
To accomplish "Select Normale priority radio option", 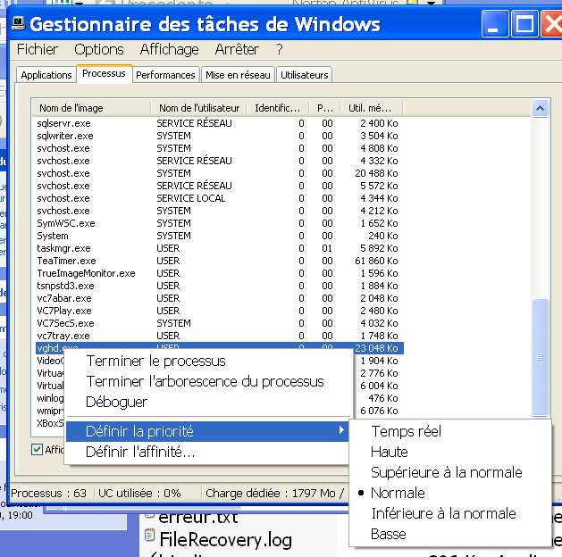I will pyautogui.click(x=398, y=493).
